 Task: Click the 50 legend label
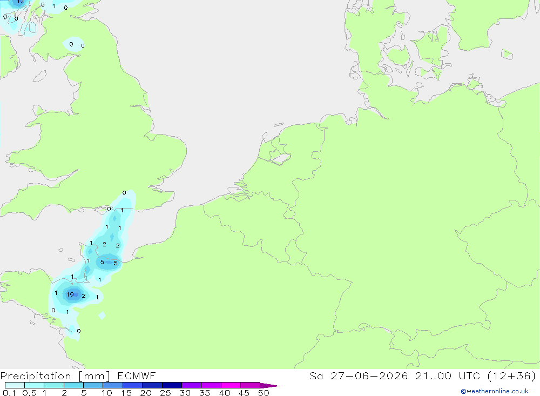(264, 393)
